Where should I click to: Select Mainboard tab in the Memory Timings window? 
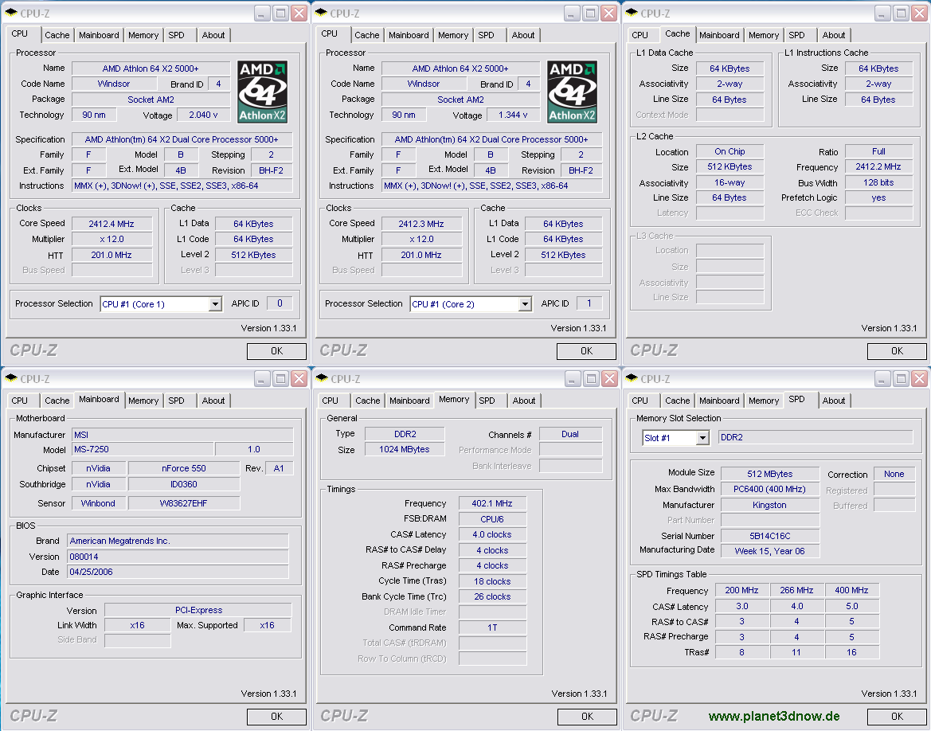(409, 401)
